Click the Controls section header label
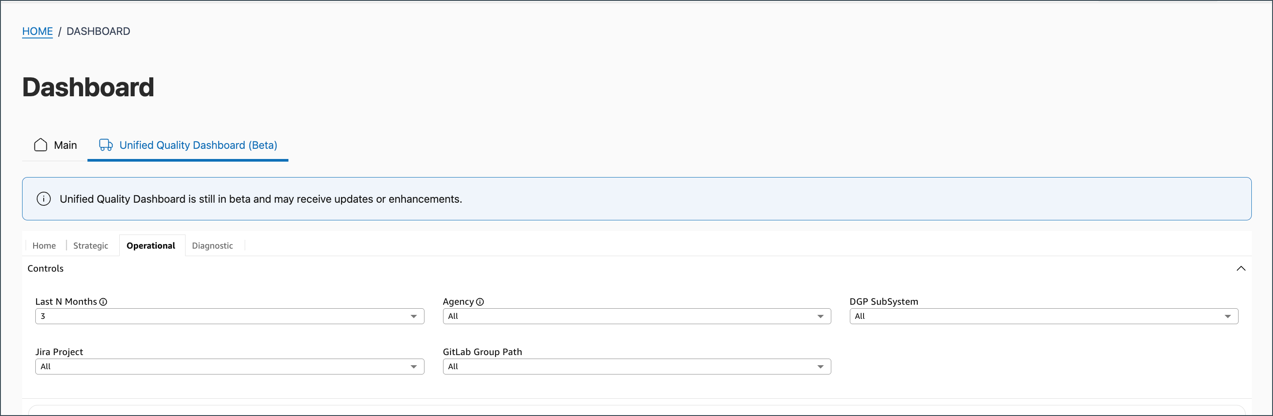The image size is (1273, 416). tap(45, 268)
